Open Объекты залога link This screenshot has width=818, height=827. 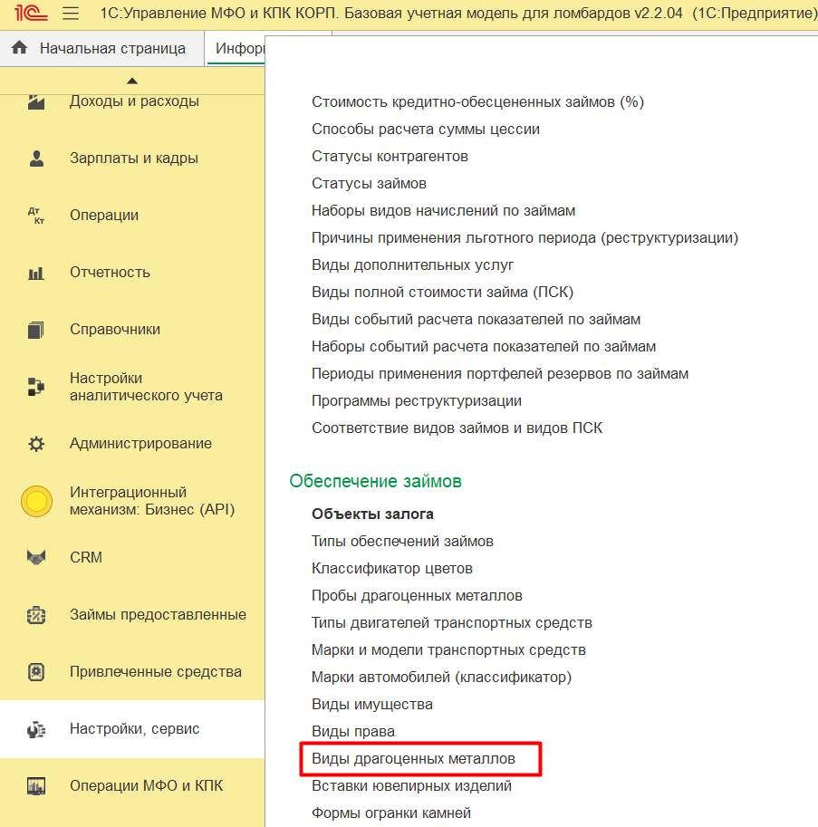372,514
